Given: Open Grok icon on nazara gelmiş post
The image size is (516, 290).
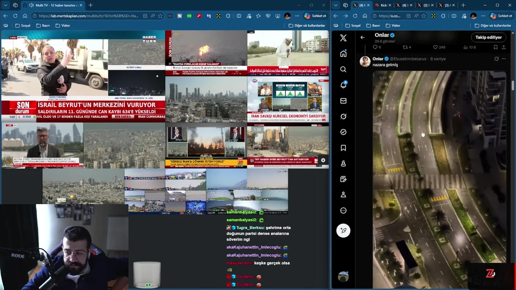Looking at the screenshot, I should [496, 59].
